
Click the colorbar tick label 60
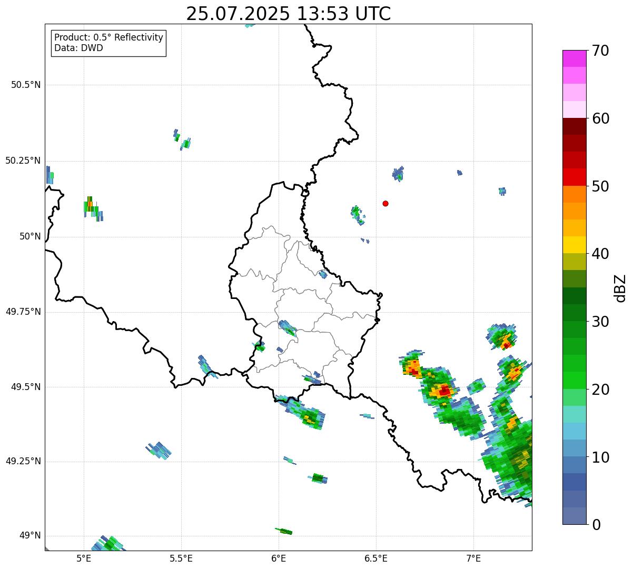tap(600, 118)
